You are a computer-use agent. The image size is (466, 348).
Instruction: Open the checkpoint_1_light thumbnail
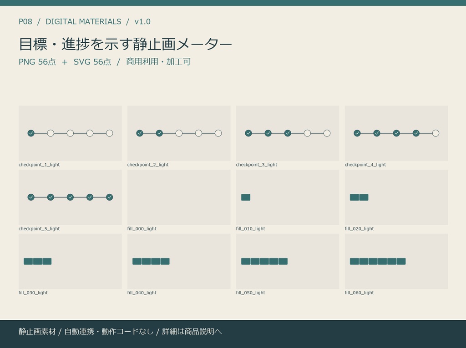coord(70,133)
